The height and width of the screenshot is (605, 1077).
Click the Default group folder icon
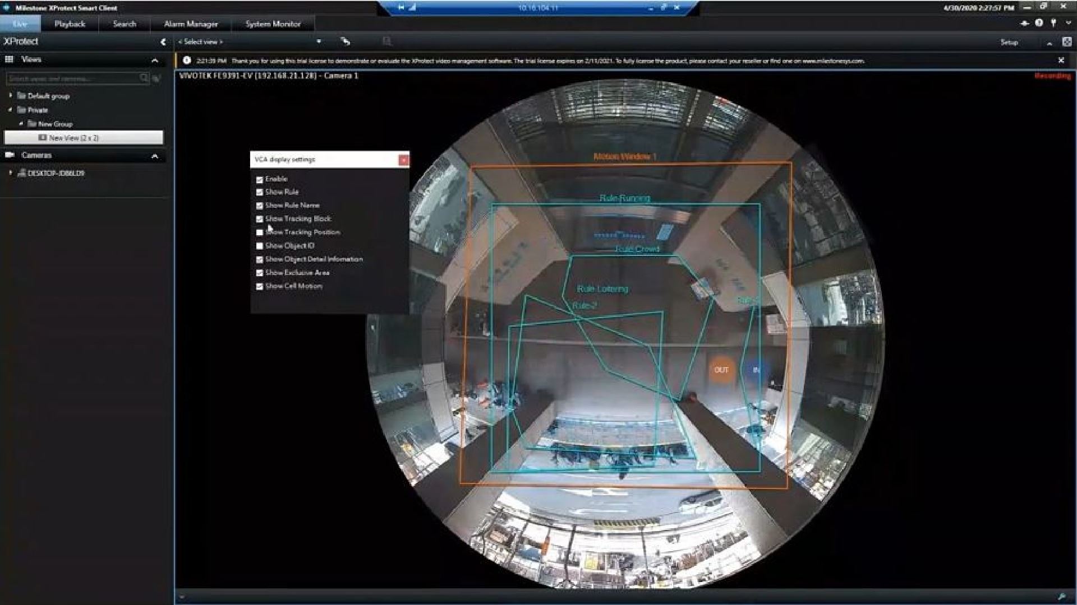[x=21, y=96]
